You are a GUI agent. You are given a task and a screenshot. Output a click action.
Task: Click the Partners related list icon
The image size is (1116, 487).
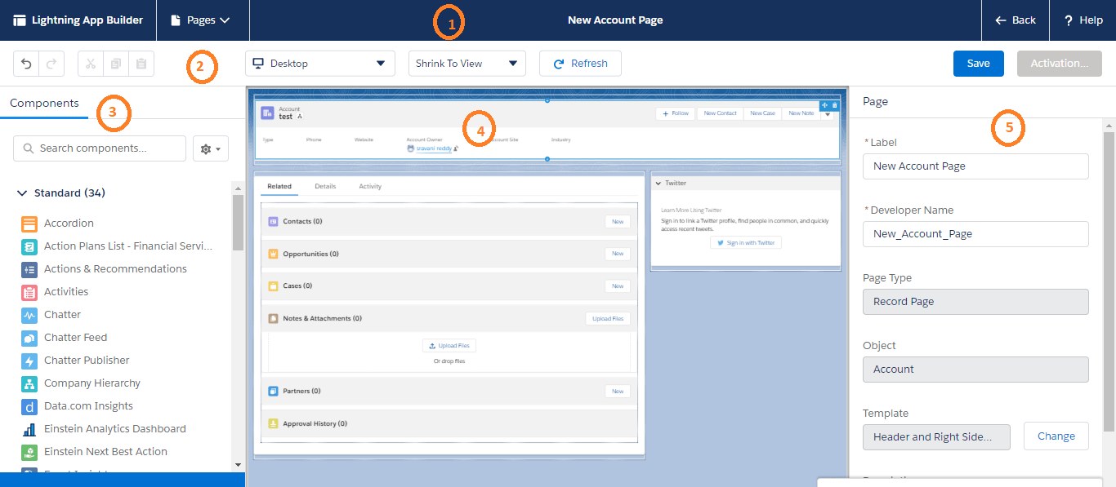tap(274, 392)
